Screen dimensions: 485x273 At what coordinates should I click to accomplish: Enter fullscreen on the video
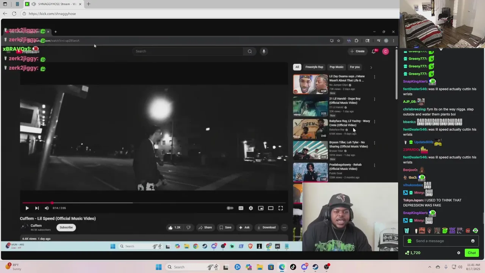(x=281, y=208)
